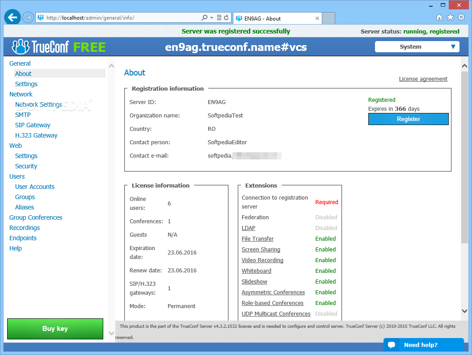Open H.323 Gateway page
Image resolution: width=472 pixels, height=355 pixels.
(36, 135)
